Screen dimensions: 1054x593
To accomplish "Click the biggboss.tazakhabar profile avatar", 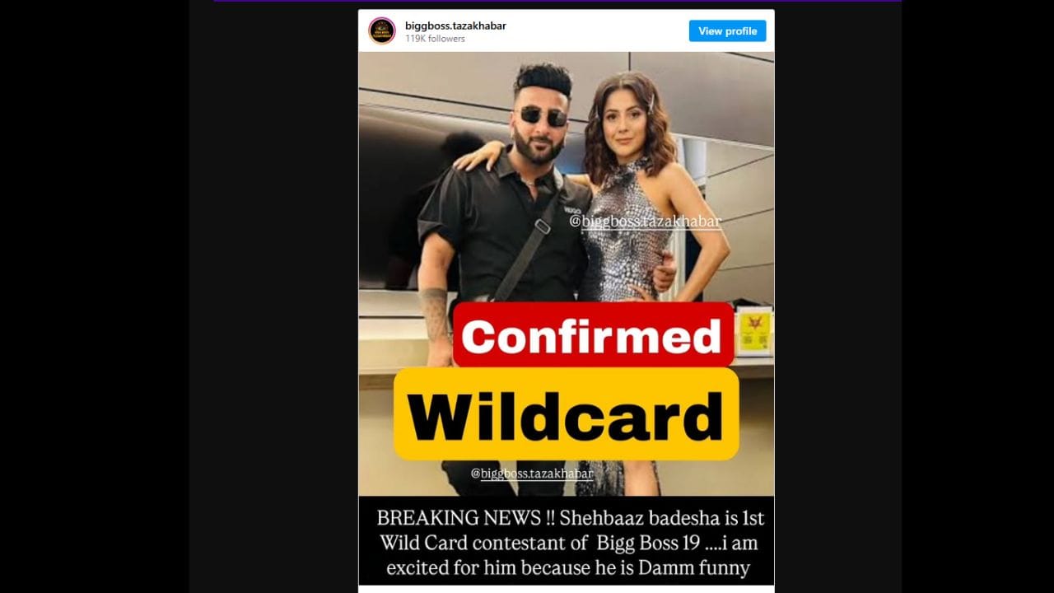I will click(381, 30).
